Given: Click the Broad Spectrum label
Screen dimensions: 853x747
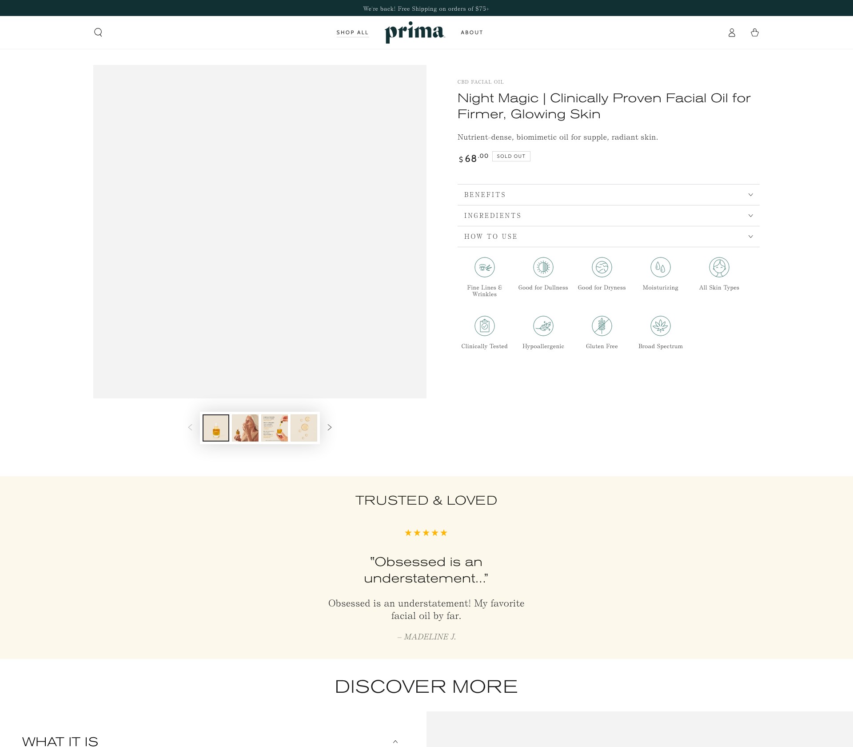Looking at the screenshot, I should pos(660,346).
